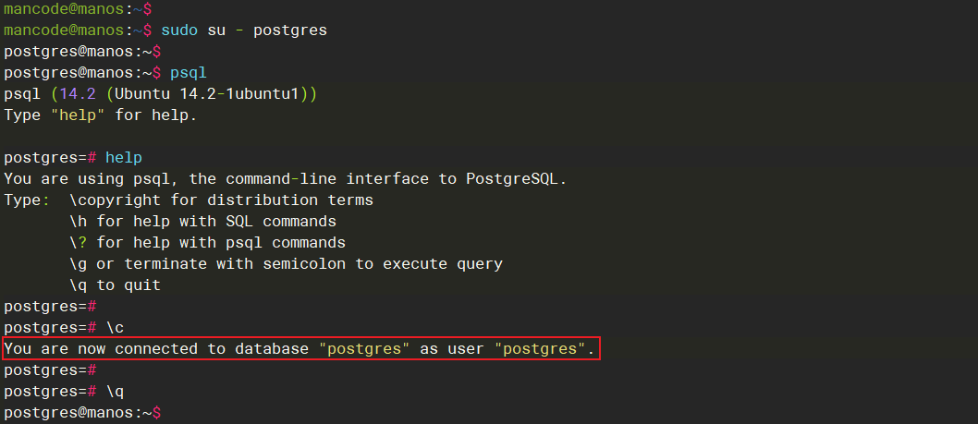Click the '\q to quit' help line
Viewport: 978px width, 424px height.
[115, 285]
